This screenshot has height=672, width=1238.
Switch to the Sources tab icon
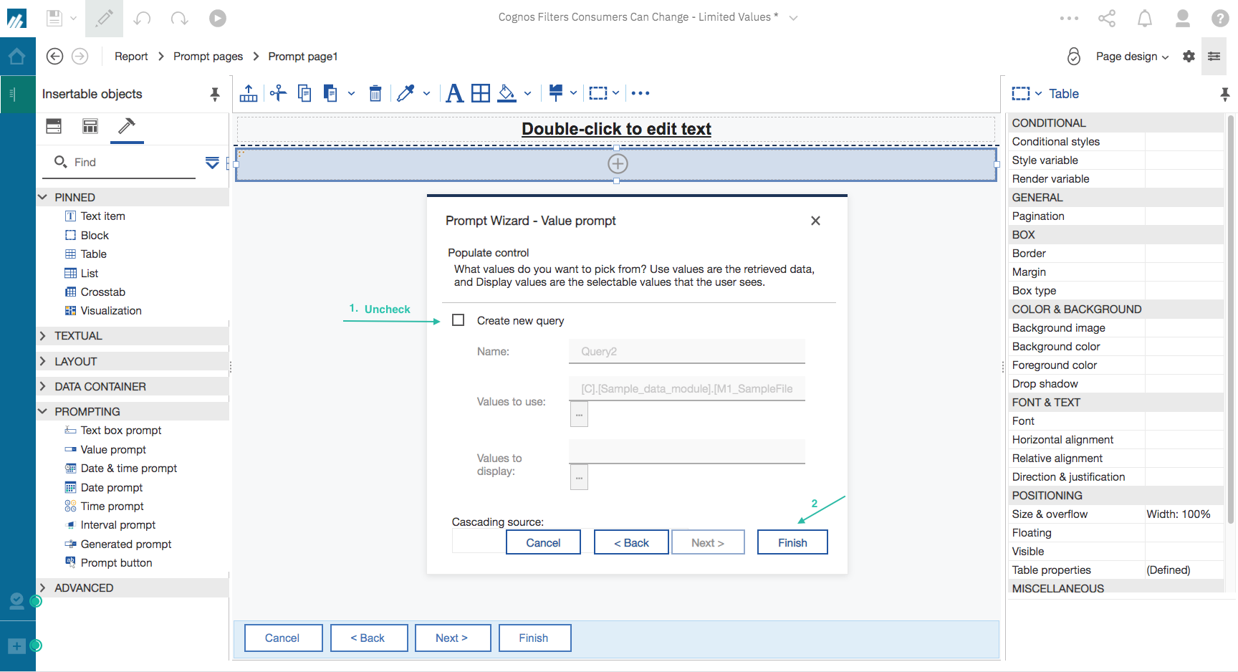point(54,126)
